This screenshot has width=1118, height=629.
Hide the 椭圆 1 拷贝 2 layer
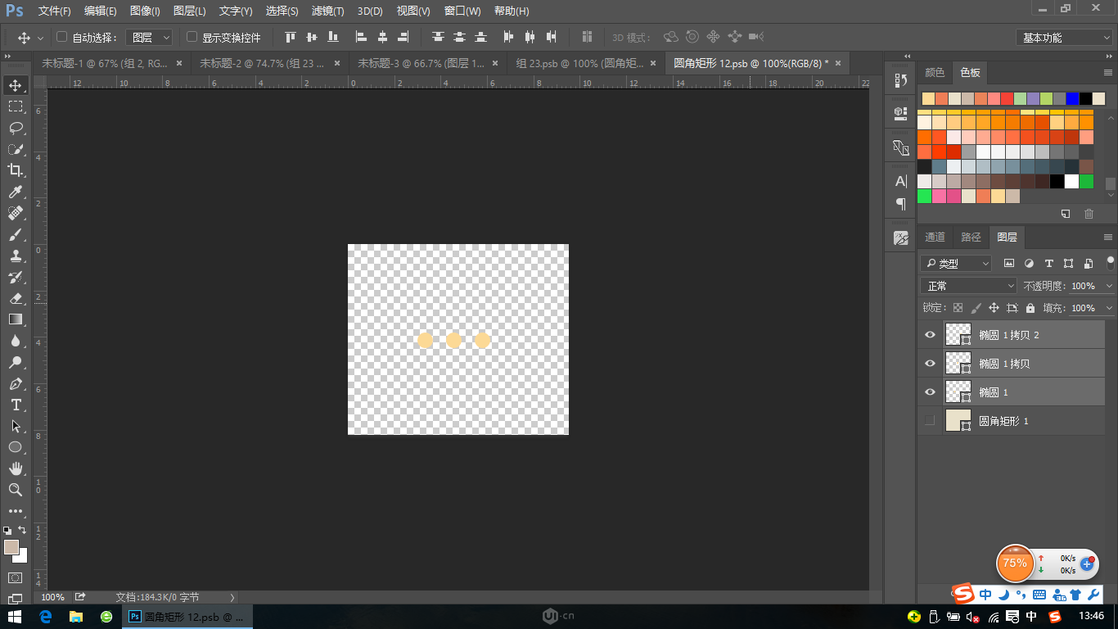(x=929, y=335)
